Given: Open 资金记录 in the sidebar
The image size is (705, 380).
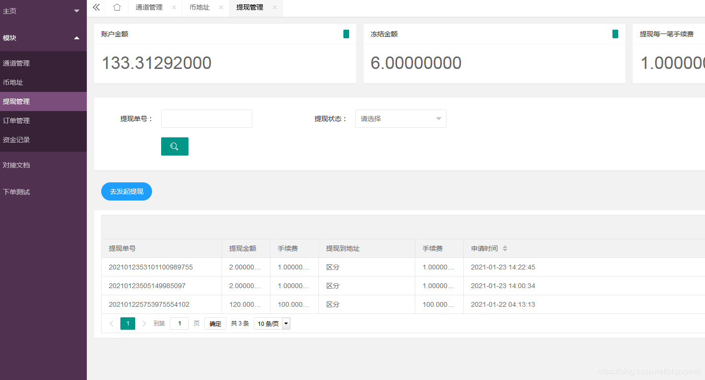Looking at the screenshot, I should tap(43, 140).
